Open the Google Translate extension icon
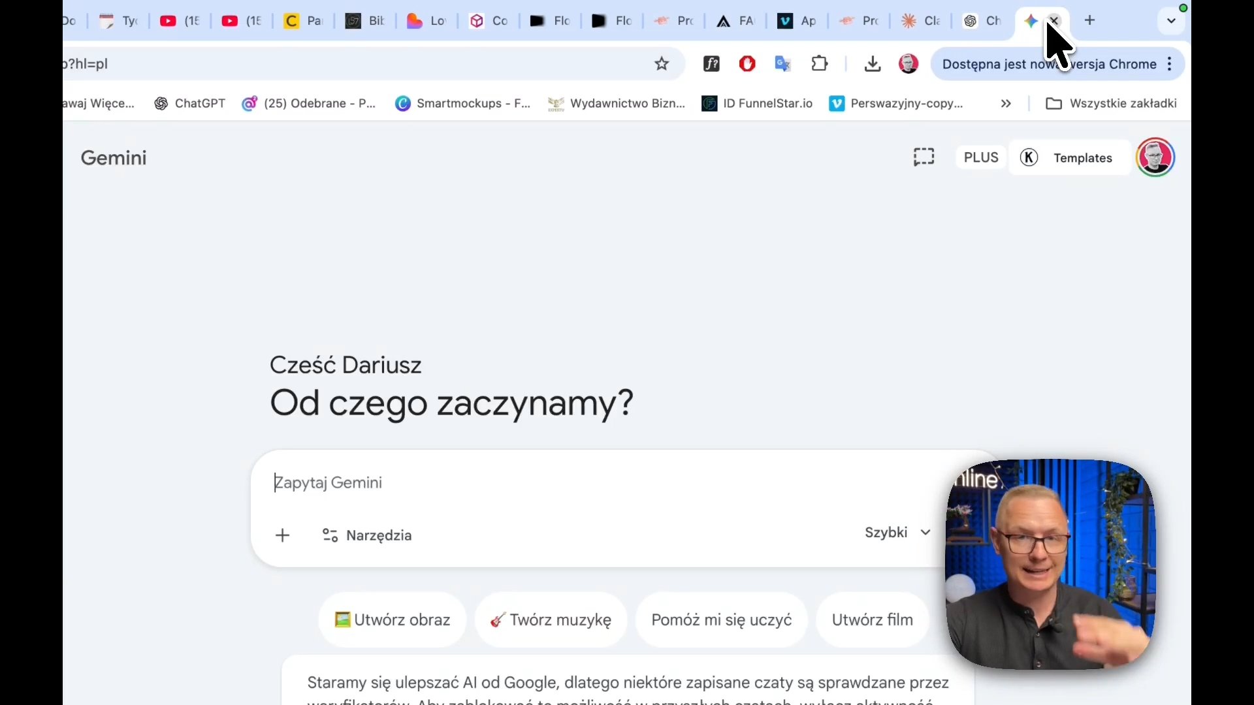 pyautogui.click(x=782, y=64)
